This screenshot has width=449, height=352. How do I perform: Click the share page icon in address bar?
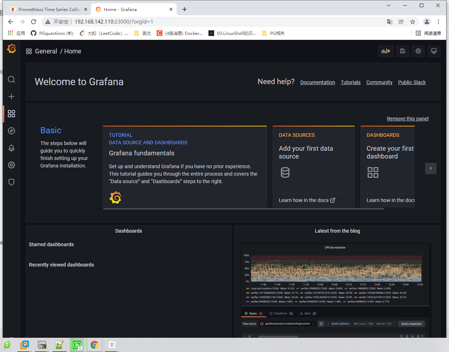tap(401, 22)
